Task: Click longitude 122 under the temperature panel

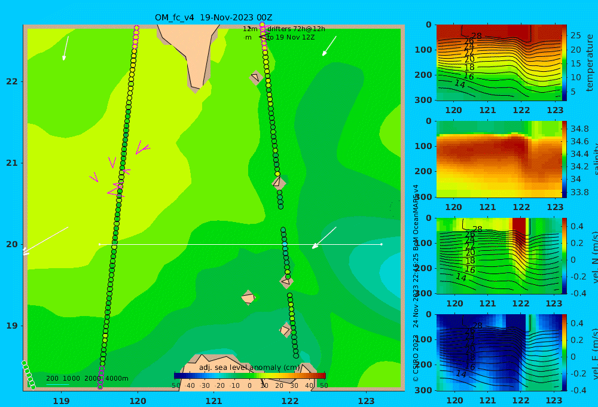Action: coord(521,110)
